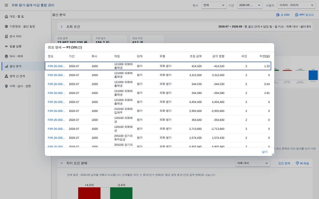Open the voucher link in the 244,530 row
The width and height of the screenshot is (319, 199).
coord(56,84)
